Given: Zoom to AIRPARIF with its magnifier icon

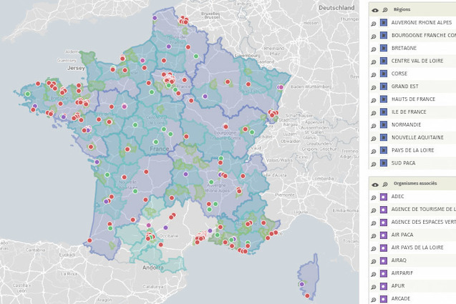Looking at the screenshot, I should click(374, 275).
